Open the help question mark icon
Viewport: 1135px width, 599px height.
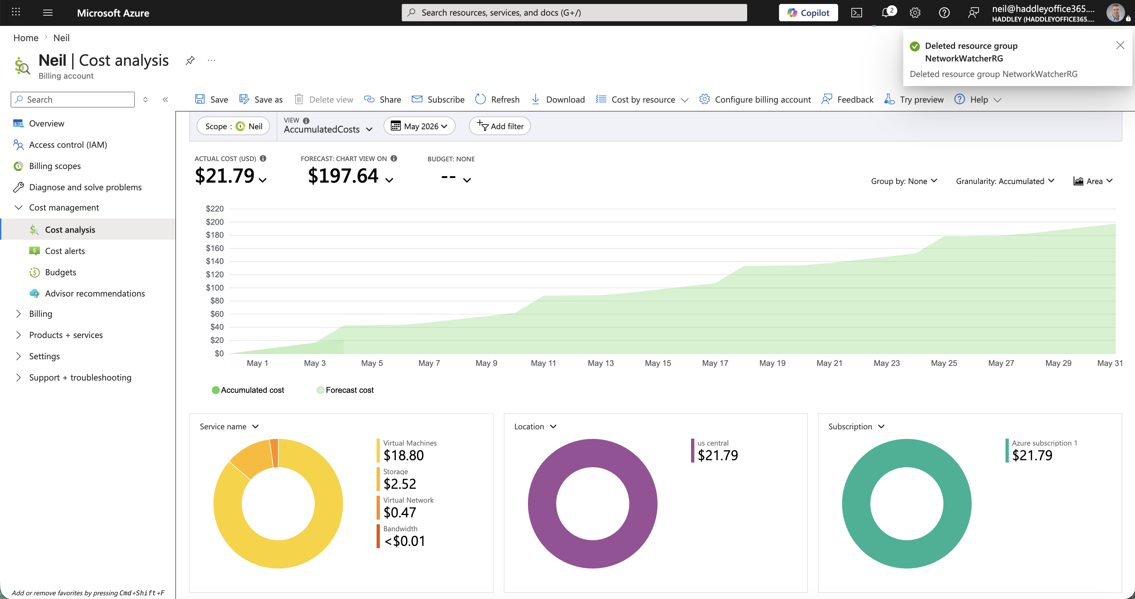point(944,12)
